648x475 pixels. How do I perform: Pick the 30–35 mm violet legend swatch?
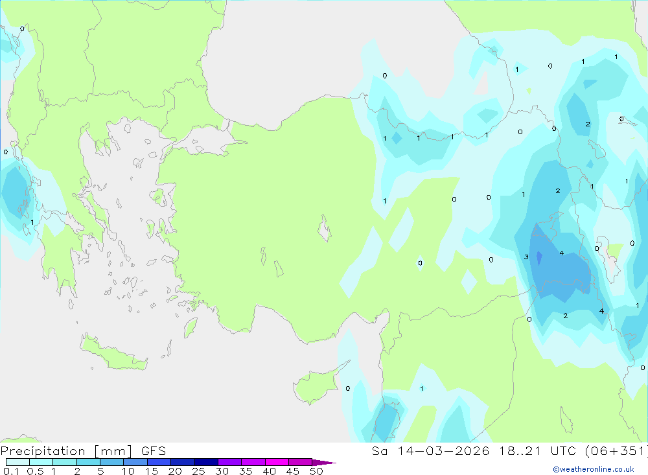(x=230, y=462)
